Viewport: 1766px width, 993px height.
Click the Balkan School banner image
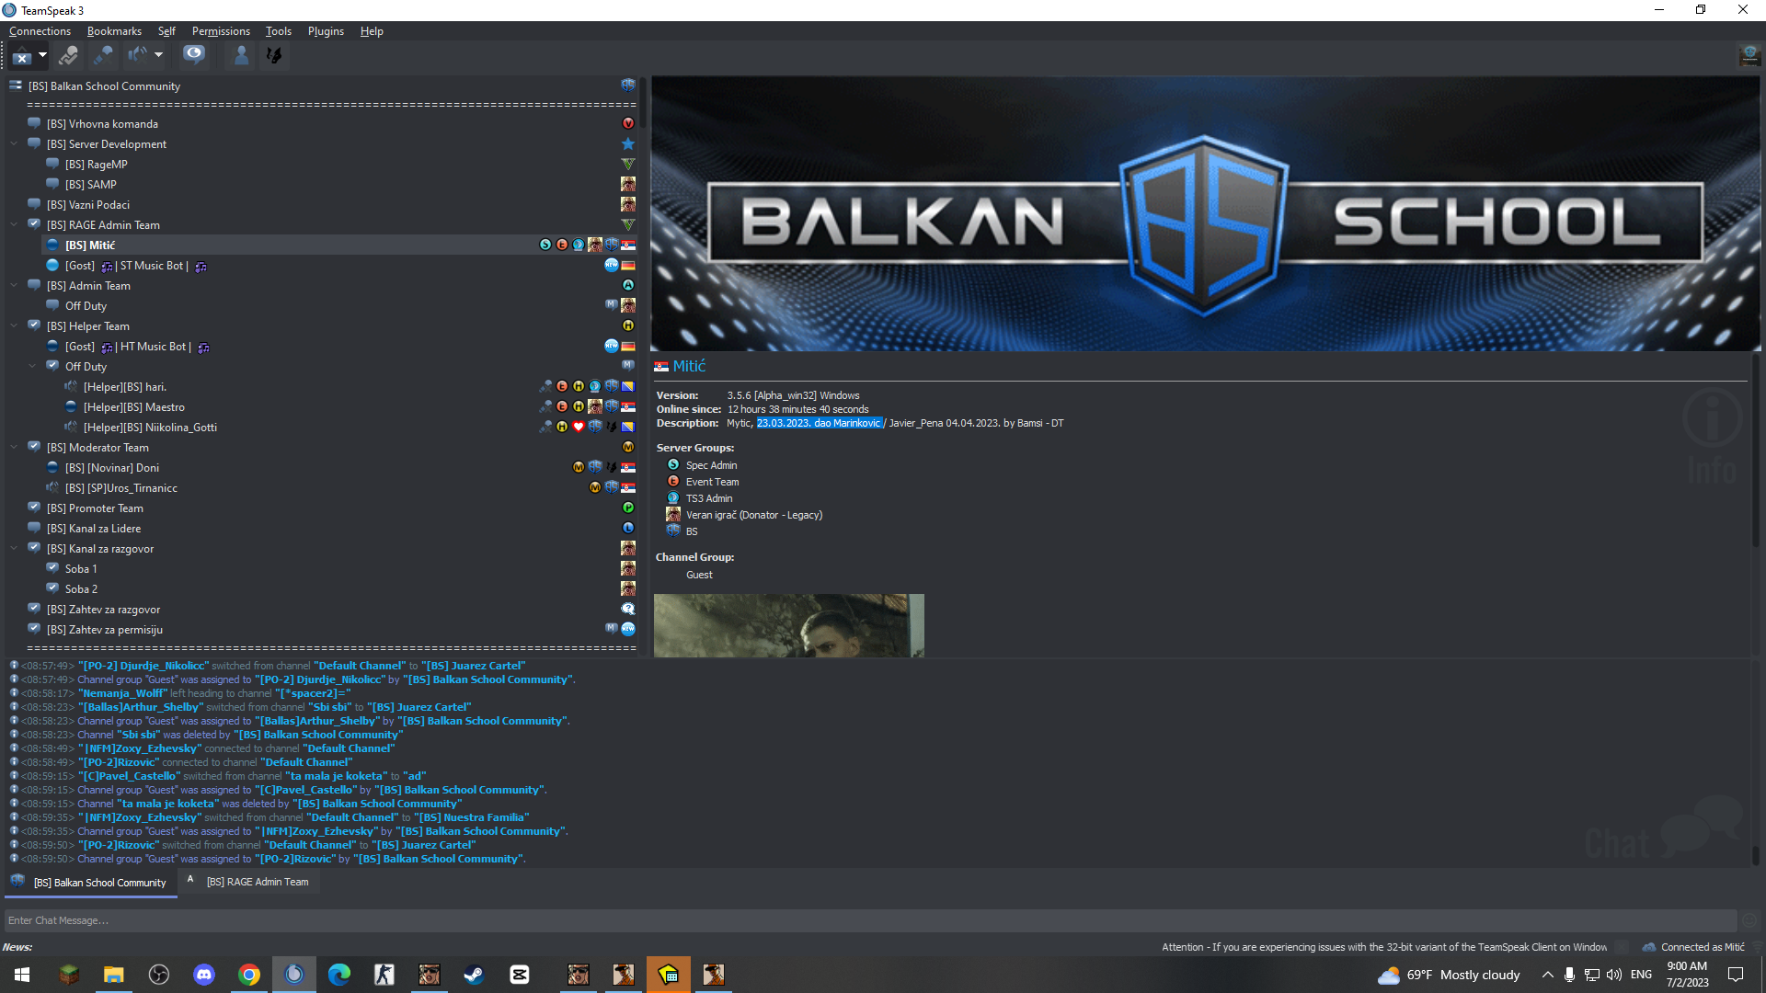(1205, 213)
